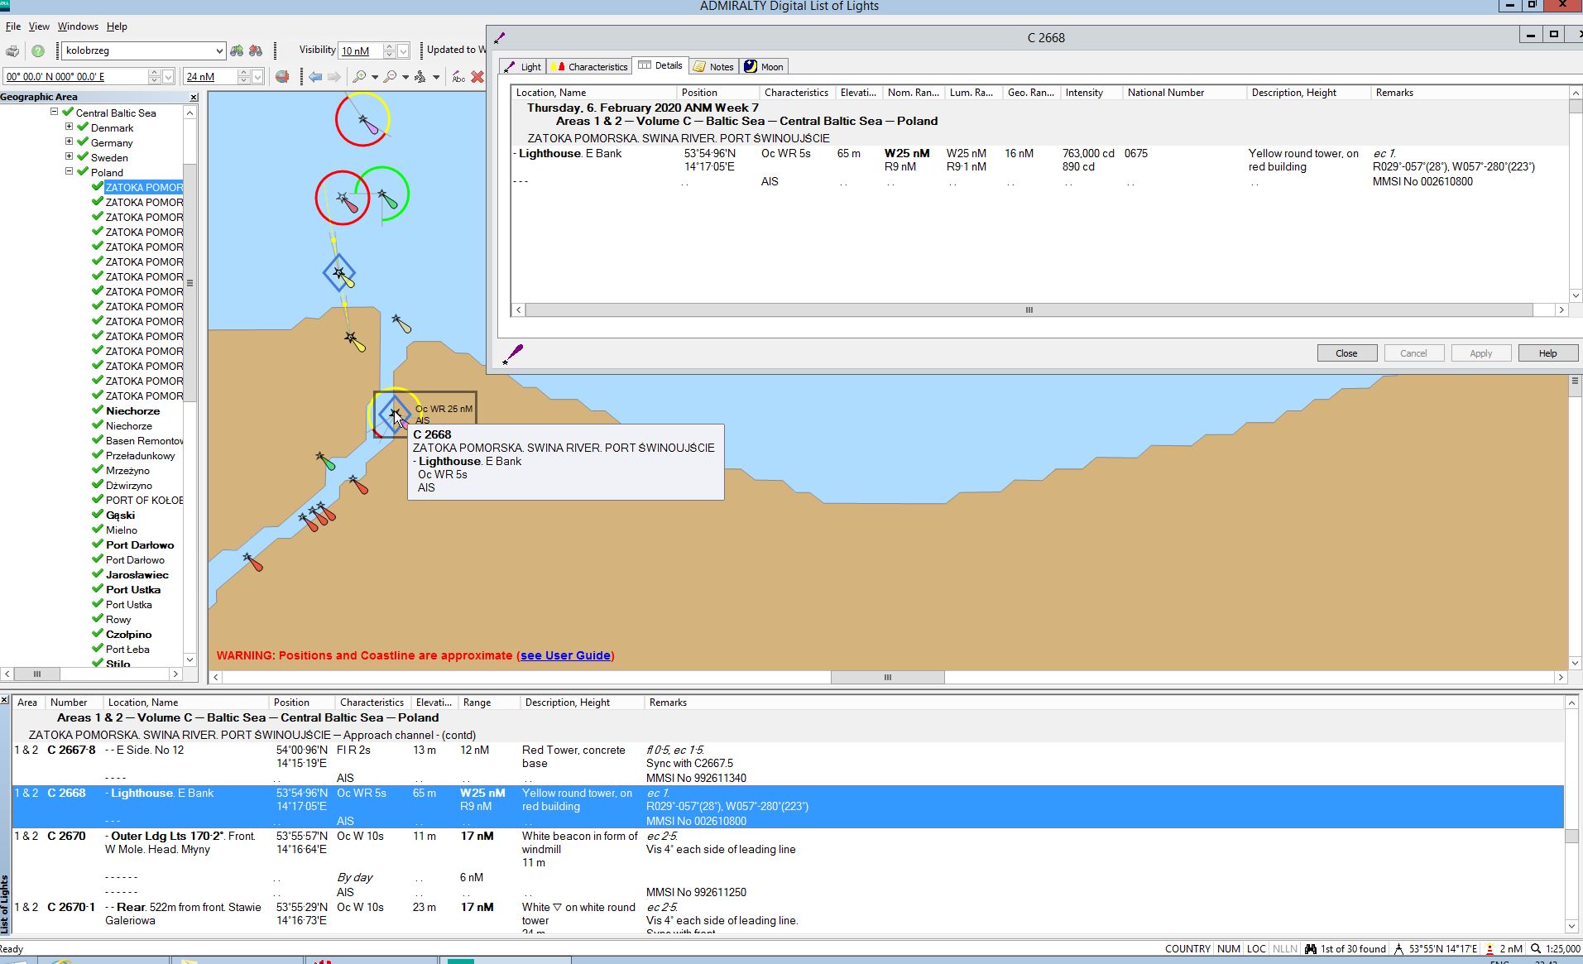The width and height of the screenshot is (1583, 964).
Task: Toggle the green checkmark beside Rowy
Action: (x=98, y=619)
